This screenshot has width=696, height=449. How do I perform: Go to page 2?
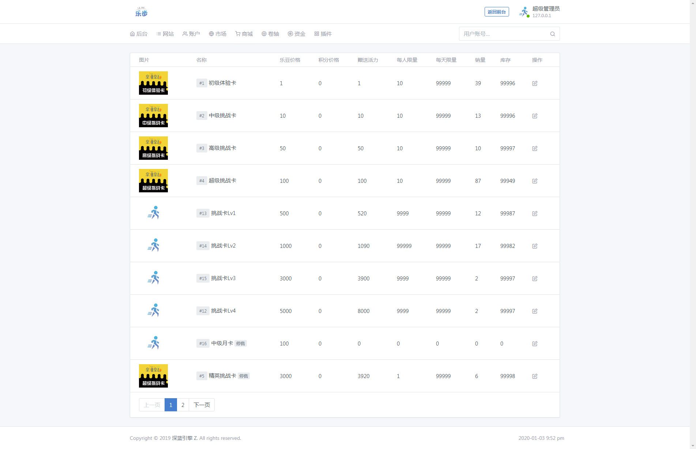[183, 405]
